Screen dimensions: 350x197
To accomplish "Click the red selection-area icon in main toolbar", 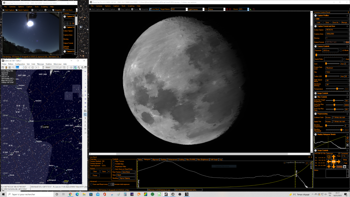I will 227,9.
